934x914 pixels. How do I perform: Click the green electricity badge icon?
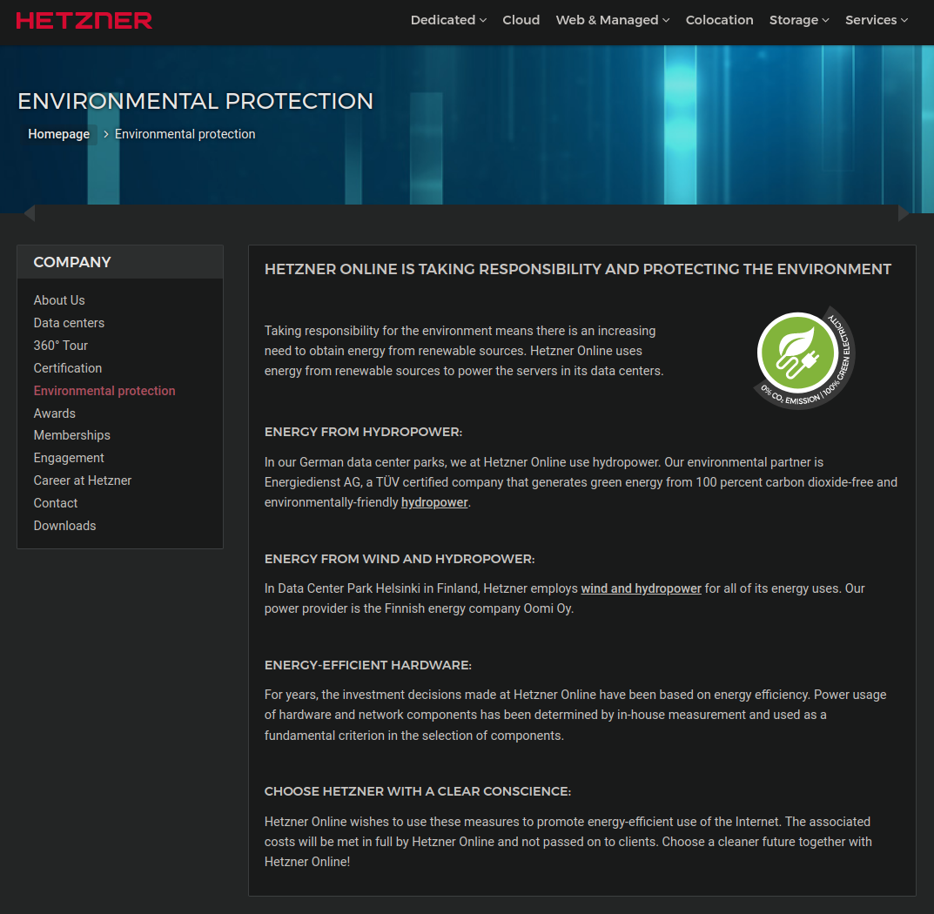pyautogui.click(x=804, y=358)
